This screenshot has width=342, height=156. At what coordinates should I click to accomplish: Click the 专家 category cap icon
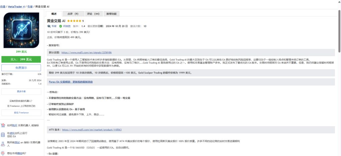49,26
